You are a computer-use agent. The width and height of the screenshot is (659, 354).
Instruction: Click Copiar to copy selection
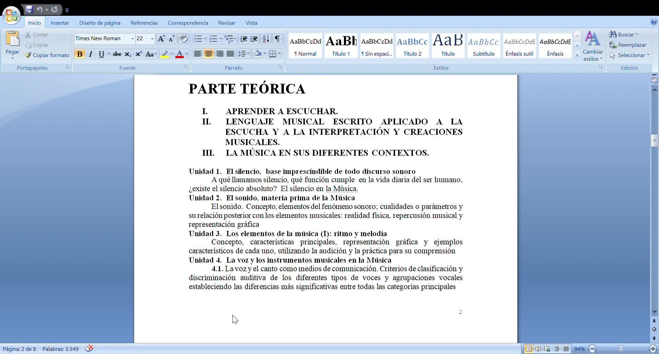37,45
